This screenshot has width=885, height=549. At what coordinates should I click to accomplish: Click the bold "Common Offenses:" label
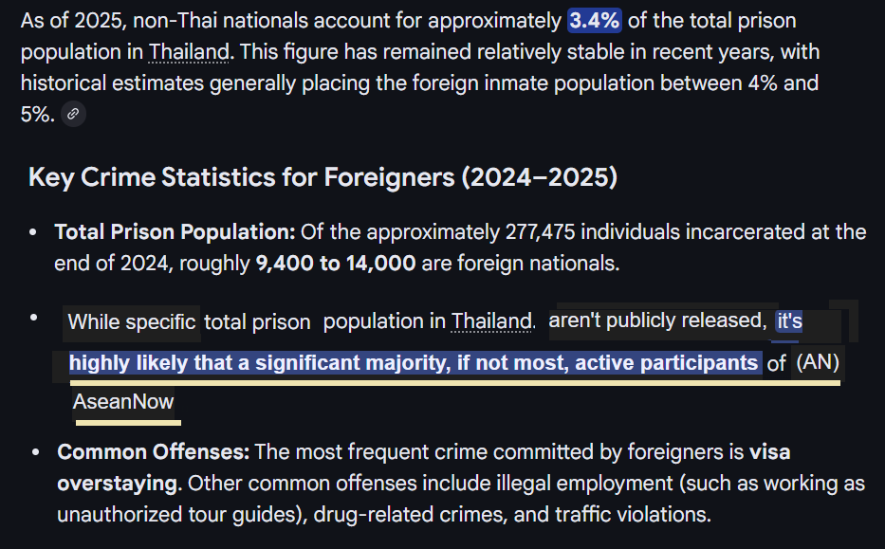pyautogui.click(x=153, y=452)
